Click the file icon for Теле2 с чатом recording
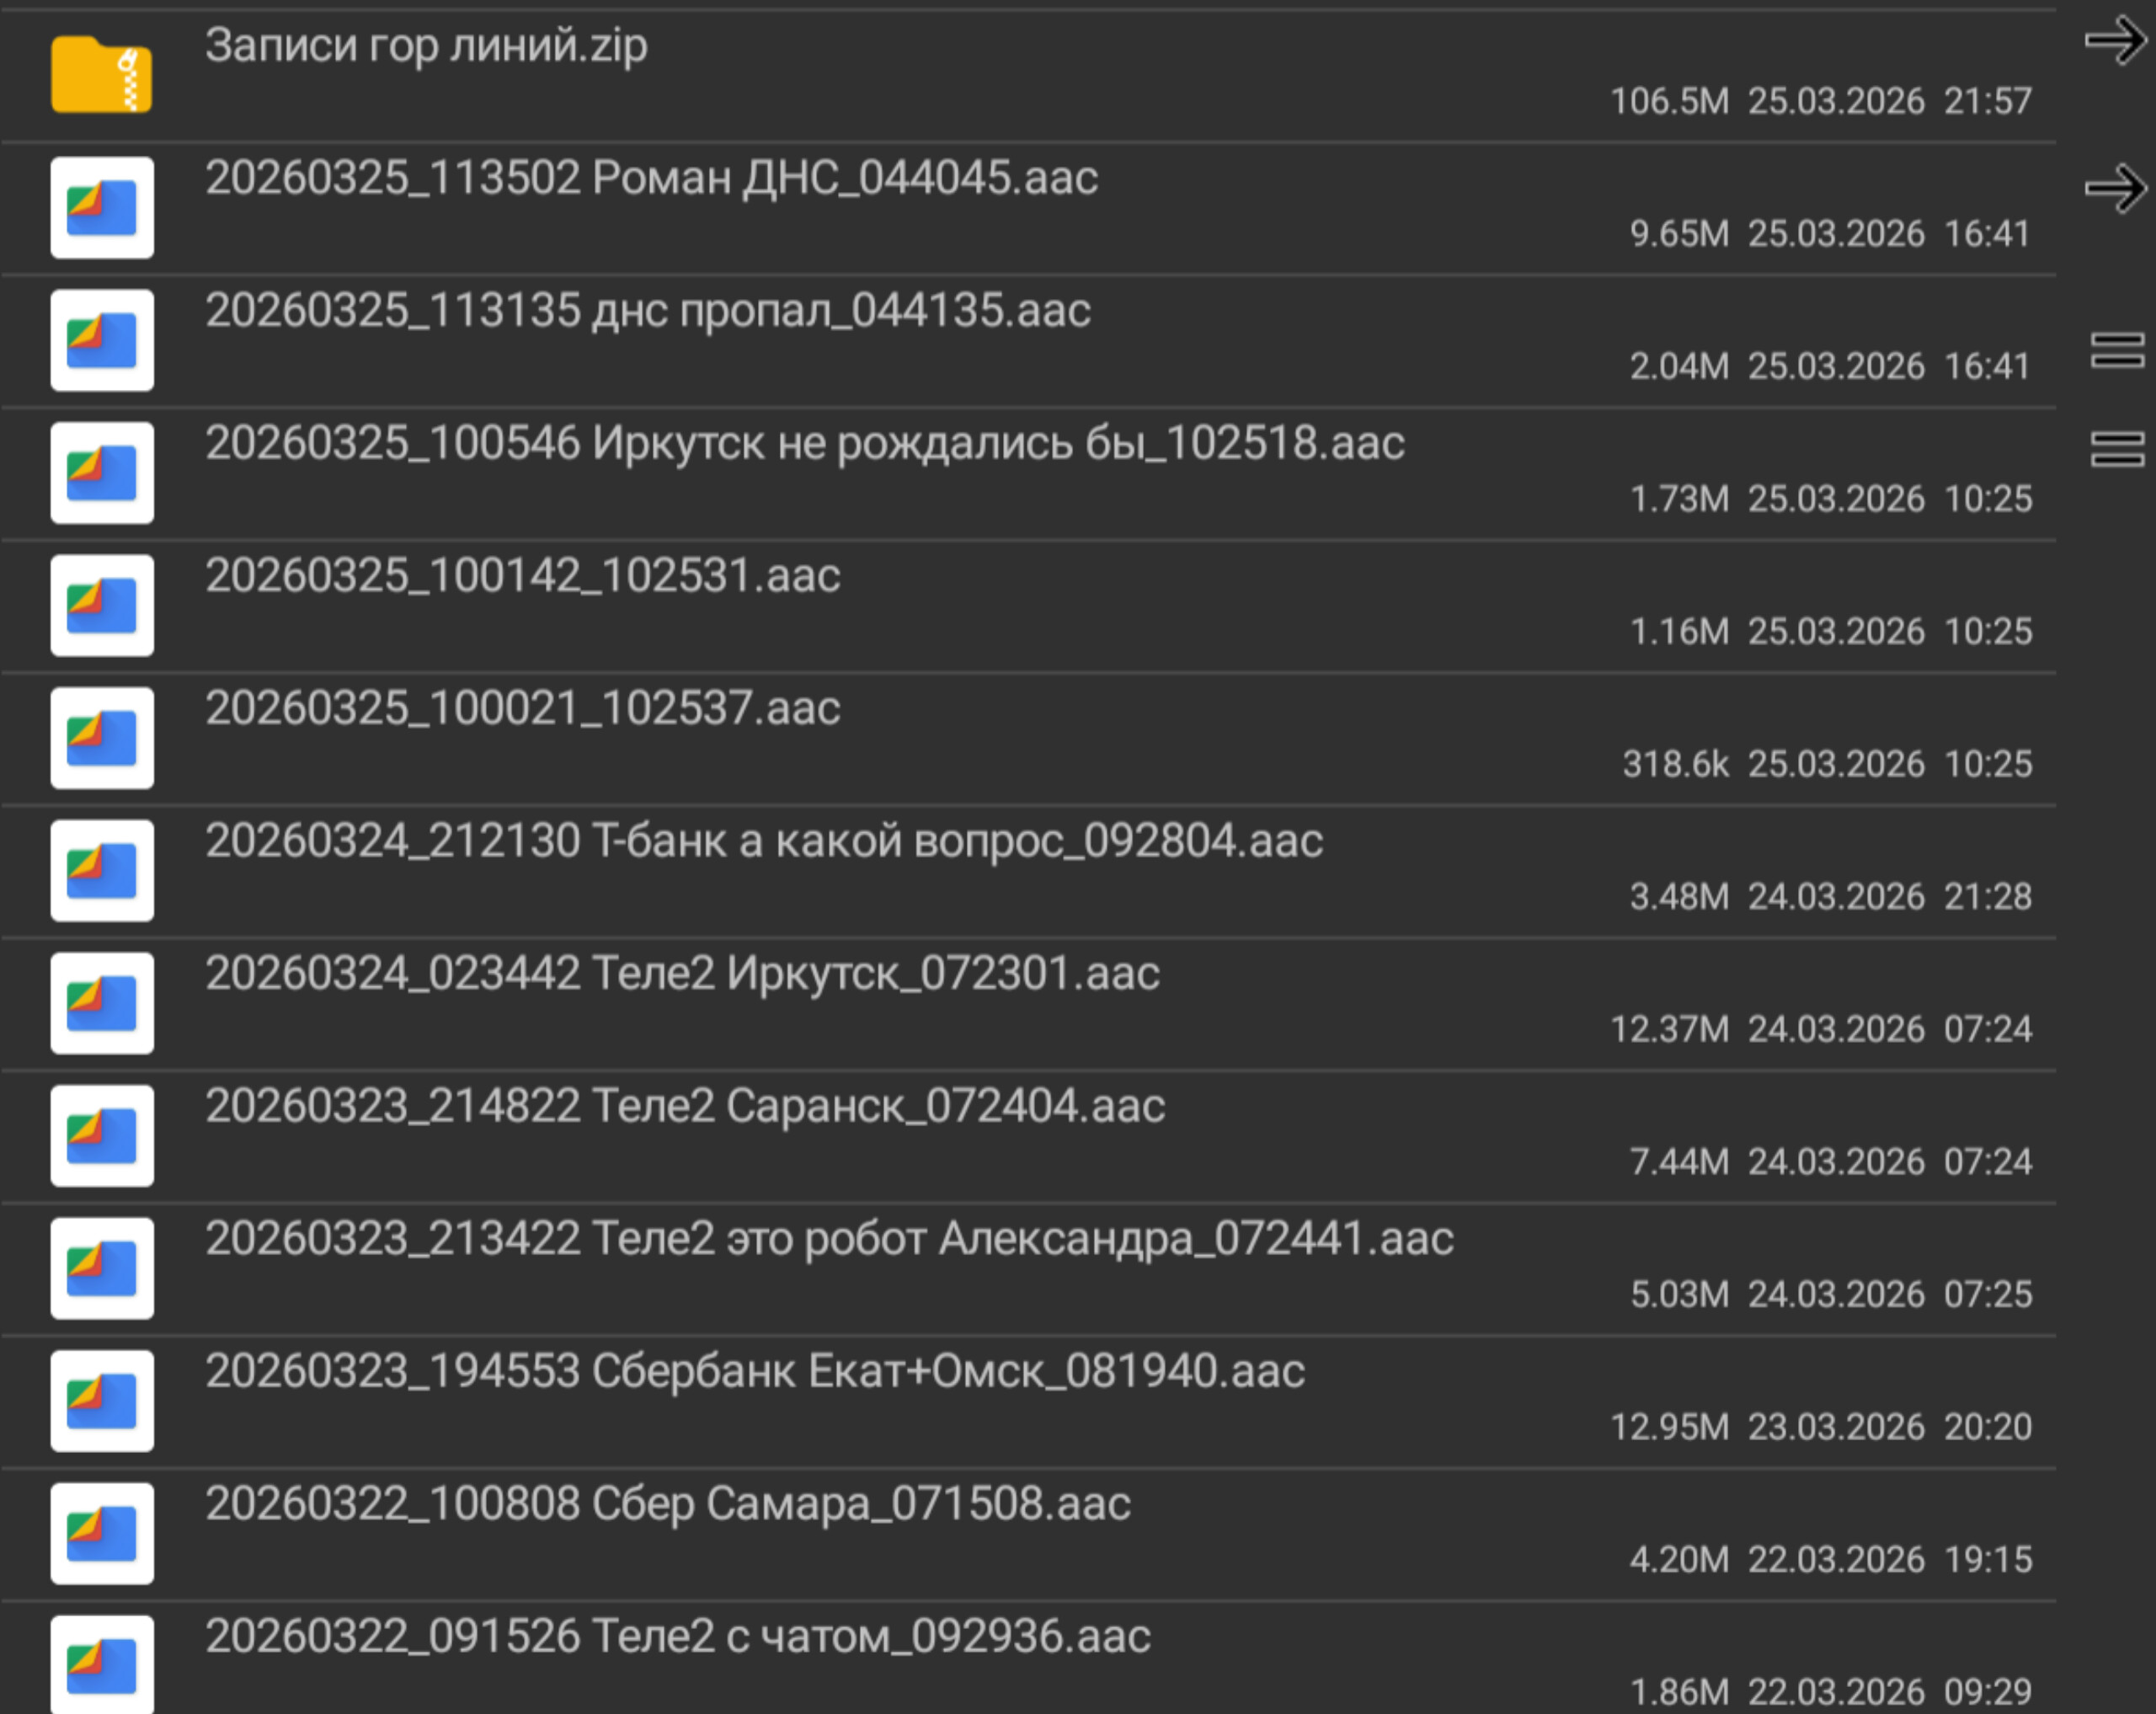The image size is (2156, 1714). pos(102,1664)
